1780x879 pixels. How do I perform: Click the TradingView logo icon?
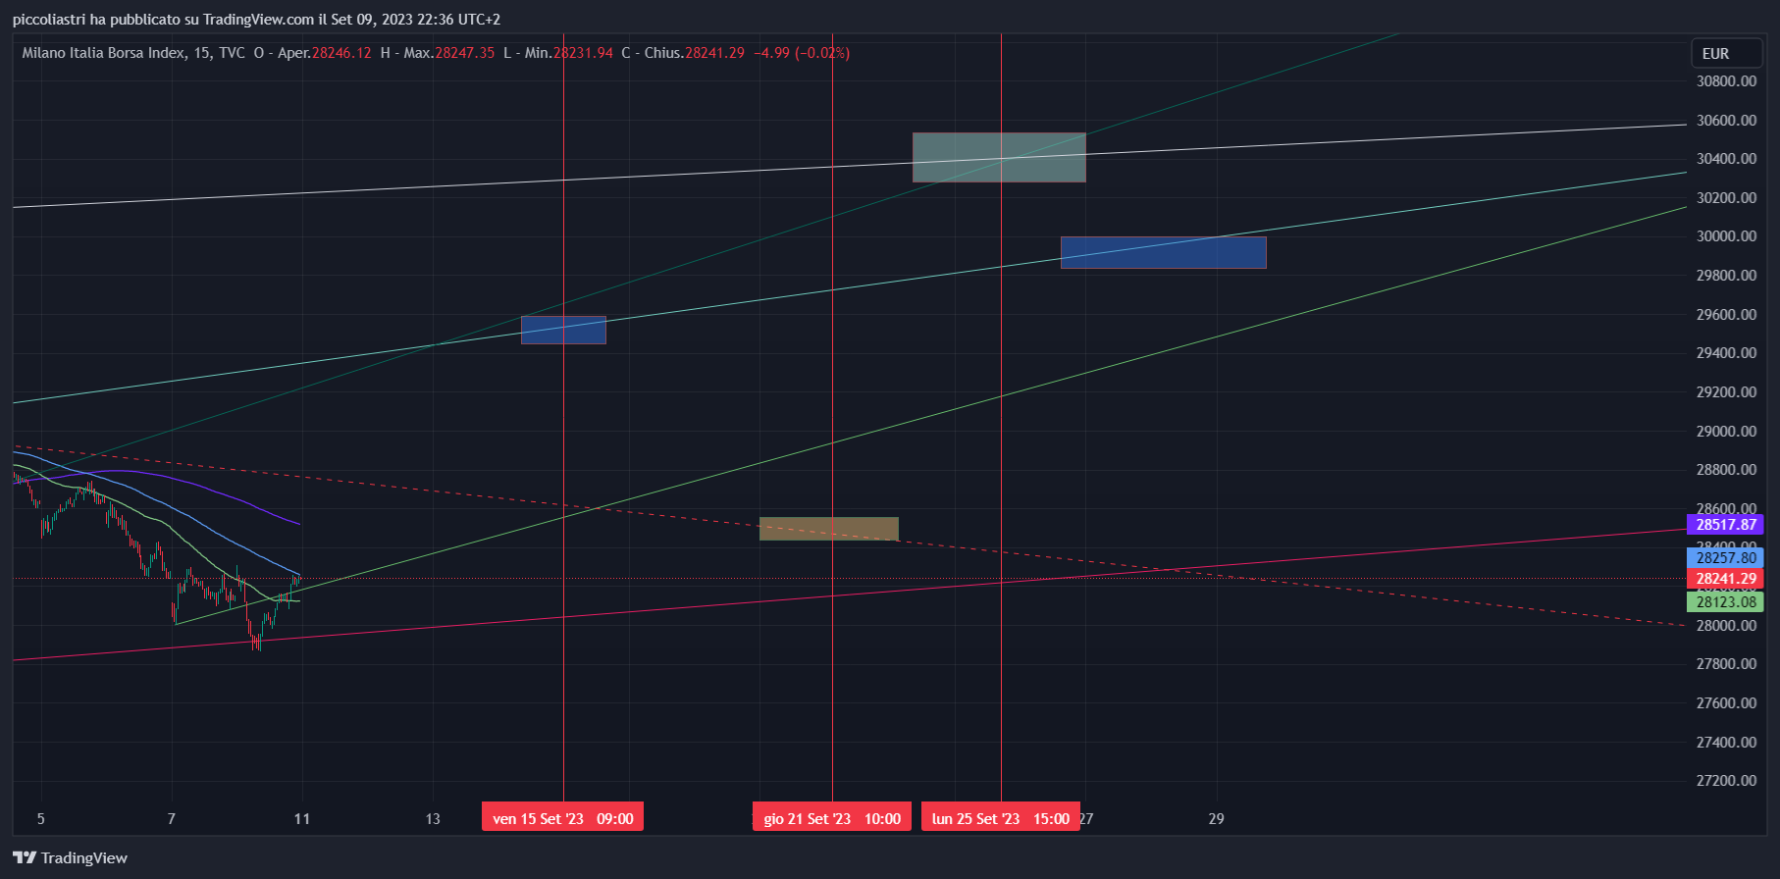tap(25, 857)
